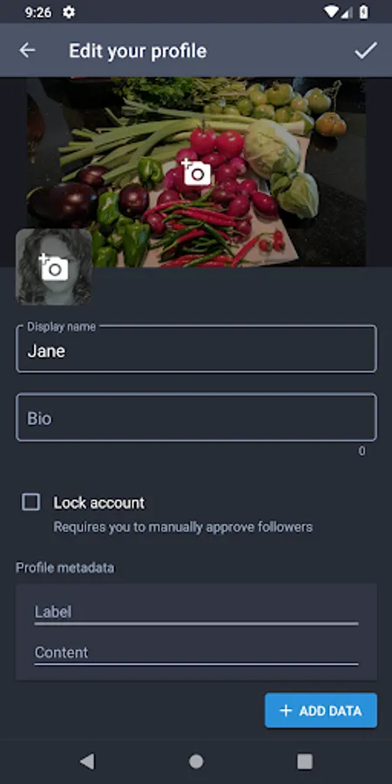Focus the Display name field containing Jane
392x784 pixels.
[196, 349]
